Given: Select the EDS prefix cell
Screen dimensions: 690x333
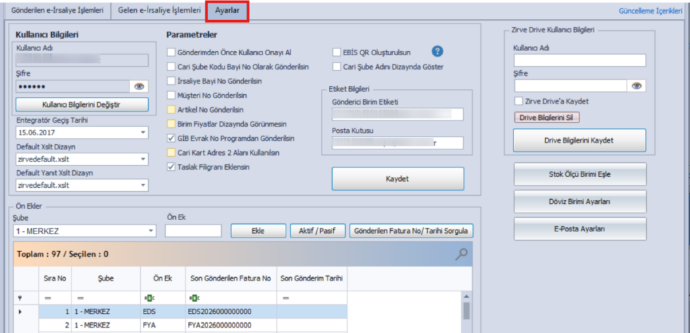Looking at the screenshot, I should pyautogui.click(x=163, y=312).
